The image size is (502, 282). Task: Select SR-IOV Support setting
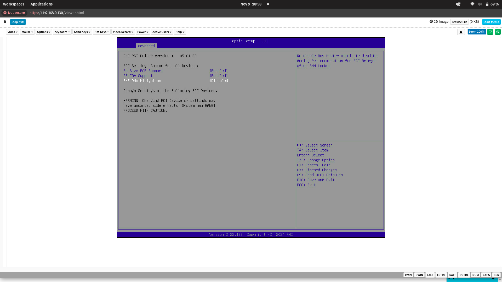[x=138, y=76]
